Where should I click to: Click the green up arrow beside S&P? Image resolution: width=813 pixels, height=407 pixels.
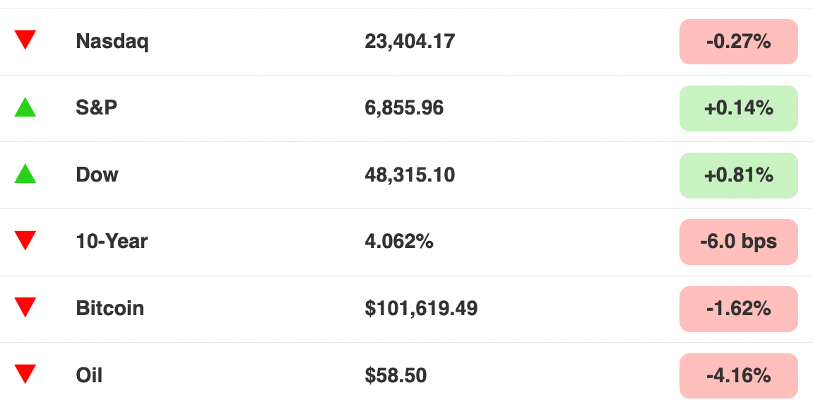25,108
